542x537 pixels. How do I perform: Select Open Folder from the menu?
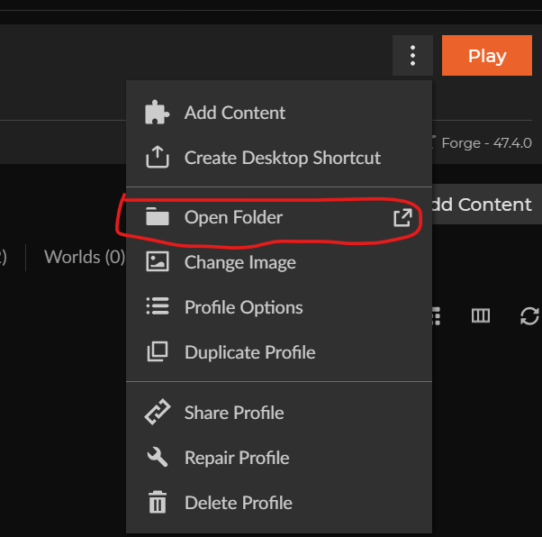(x=233, y=217)
